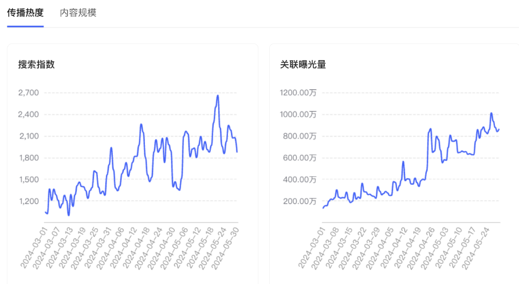519x284 pixels.
Task: Select the highest peak of the 搜索指数 line
Action: [x=218, y=96]
